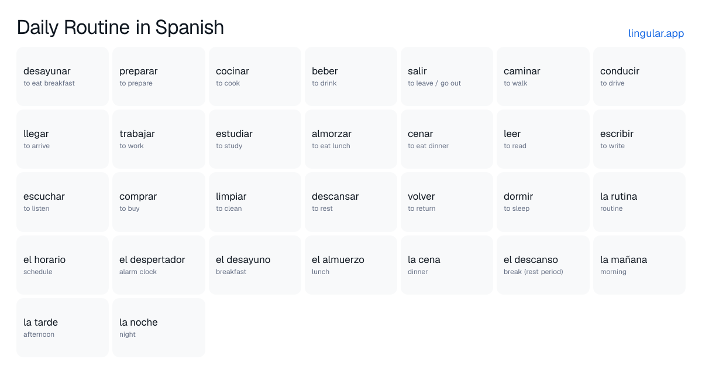This screenshot has height=369, width=702.
Task: Select the 'la rutina' routine card
Action: (x=639, y=201)
